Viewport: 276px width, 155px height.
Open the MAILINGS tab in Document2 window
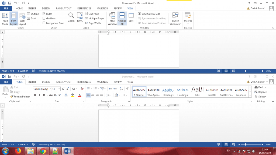pos(102,8)
